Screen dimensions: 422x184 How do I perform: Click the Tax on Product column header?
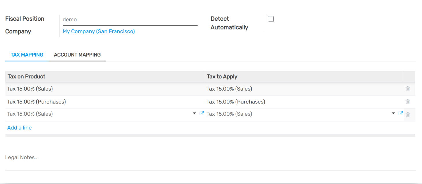pyautogui.click(x=26, y=76)
